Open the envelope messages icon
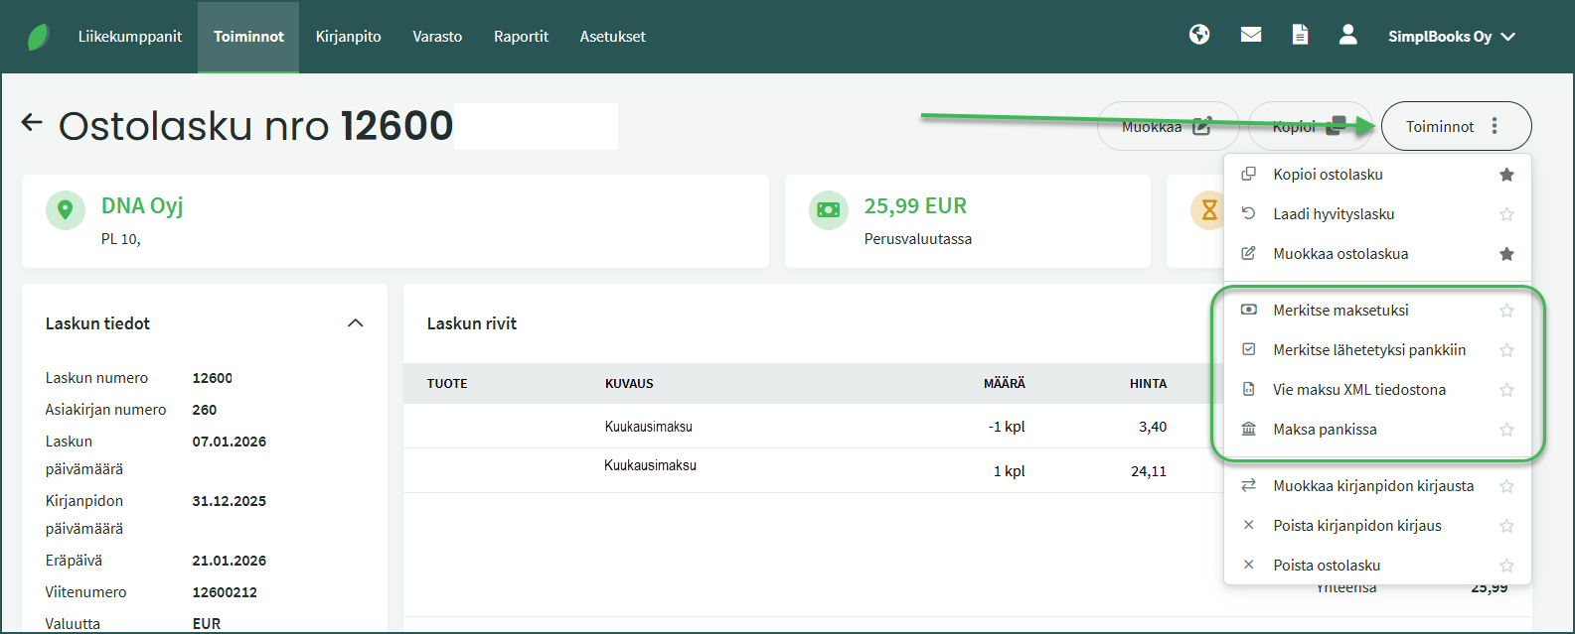This screenshot has height=634, width=1575. click(1251, 35)
